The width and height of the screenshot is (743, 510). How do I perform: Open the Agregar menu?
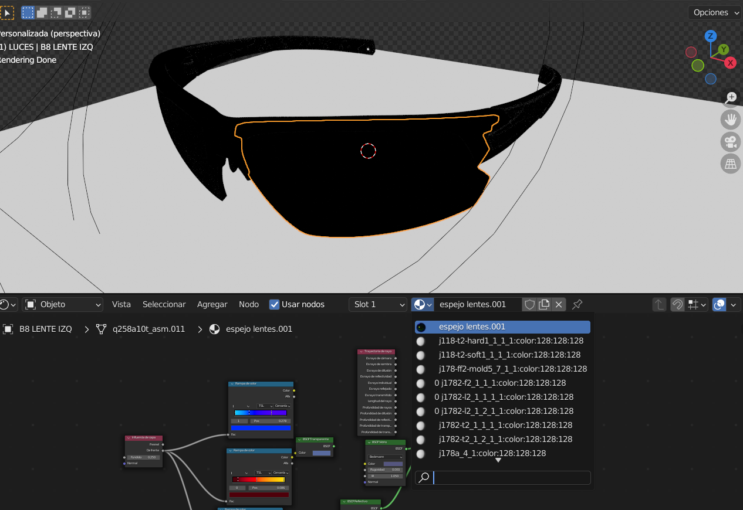tap(212, 304)
